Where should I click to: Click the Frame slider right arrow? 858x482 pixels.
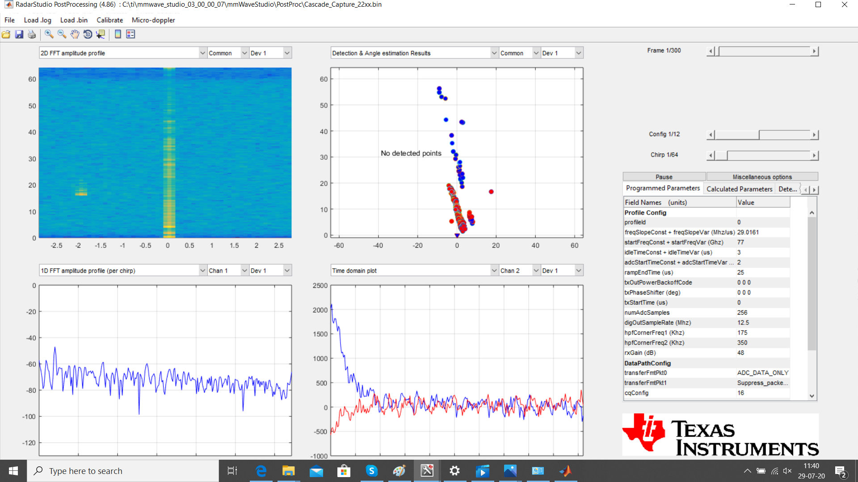[814, 51]
